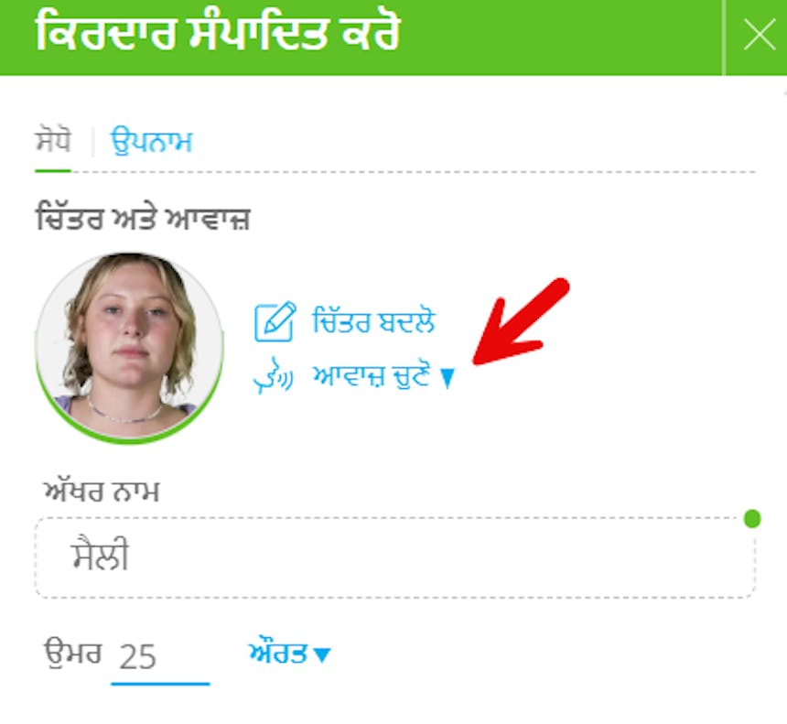The image size is (787, 724).
Task: Click the red arrow annotation
Action: point(521,321)
